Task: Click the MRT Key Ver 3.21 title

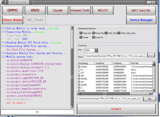Action: pyautogui.click(x=18, y=2)
